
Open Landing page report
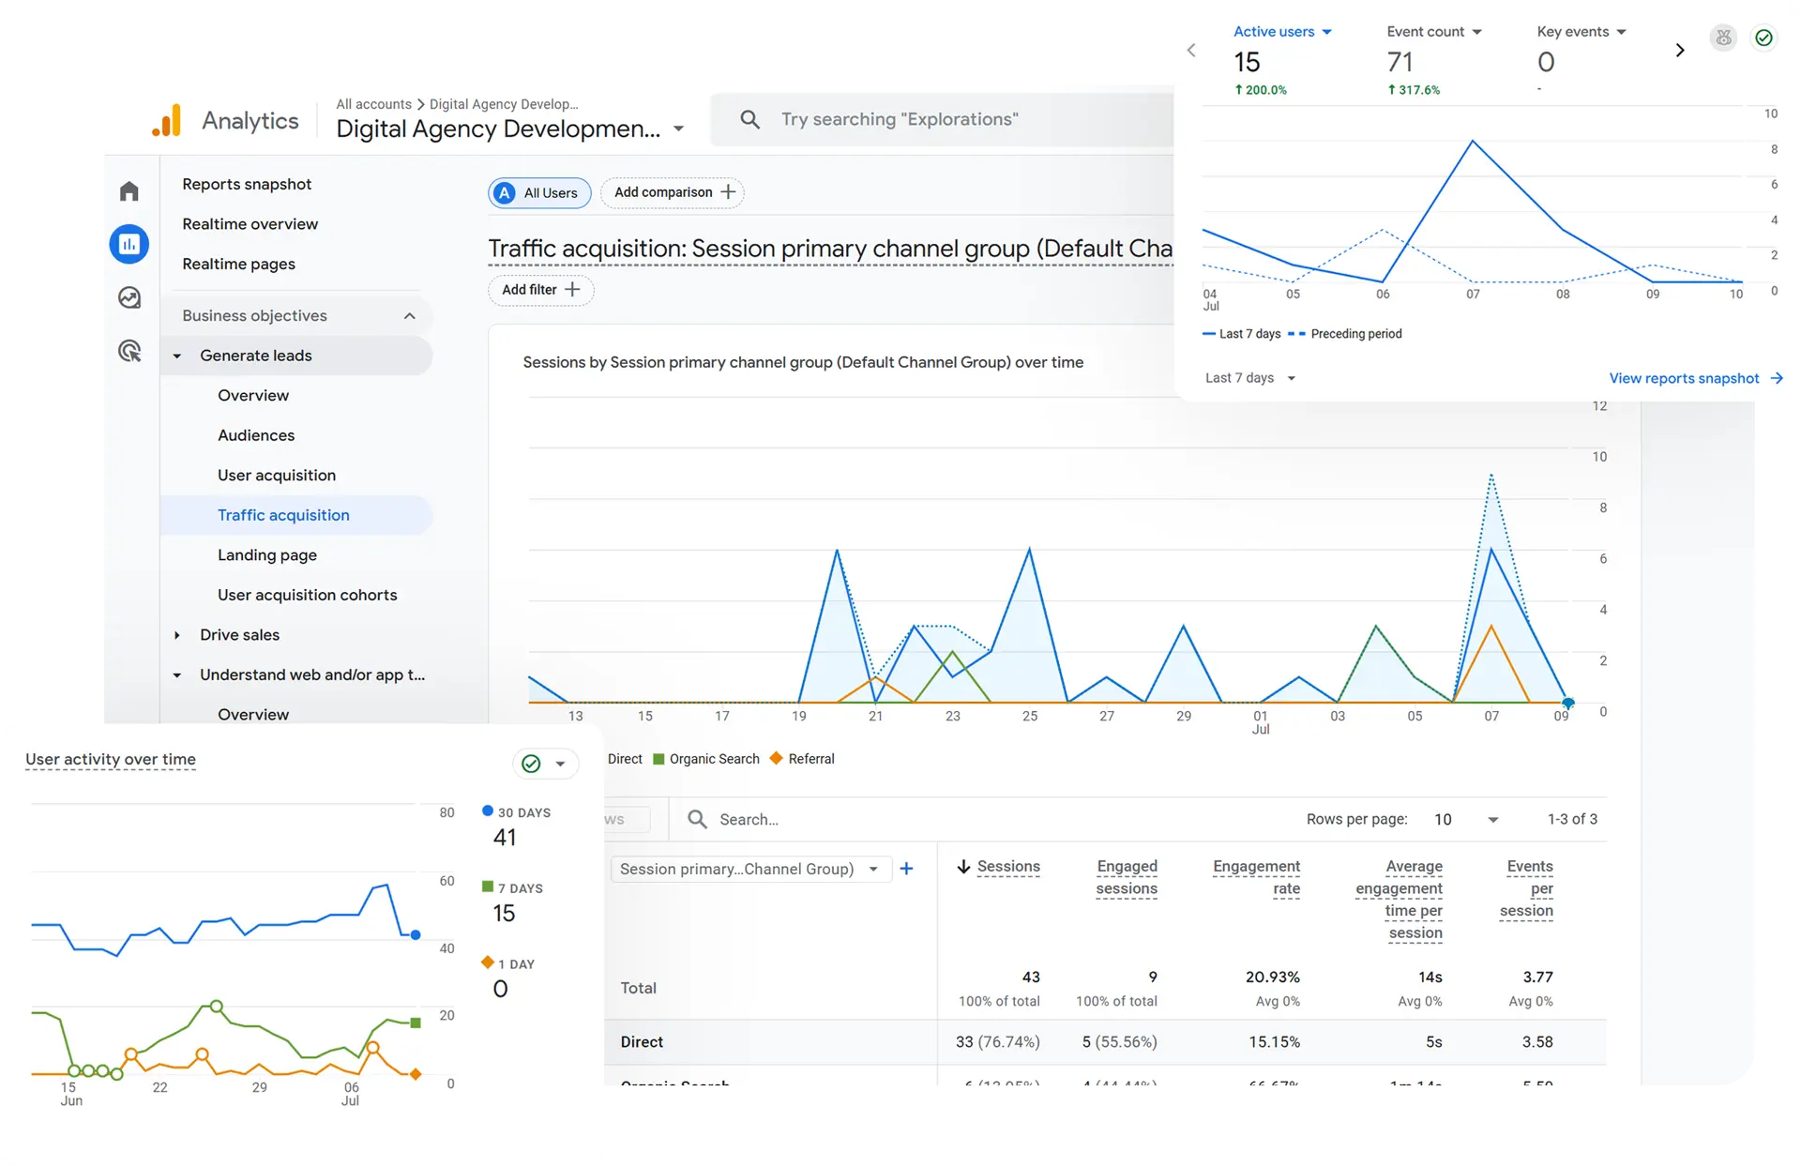tap(267, 555)
